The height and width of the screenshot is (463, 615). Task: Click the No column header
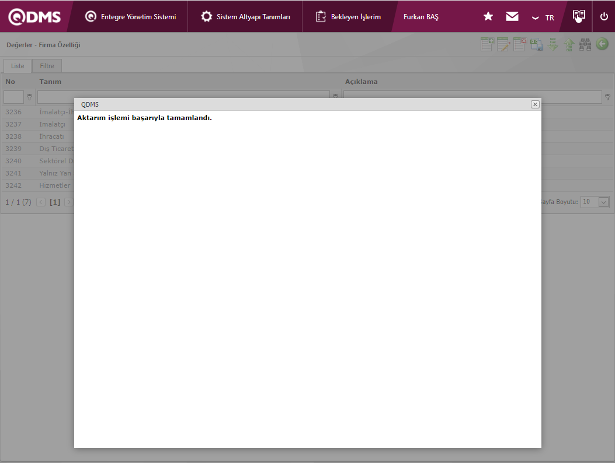tap(10, 82)
